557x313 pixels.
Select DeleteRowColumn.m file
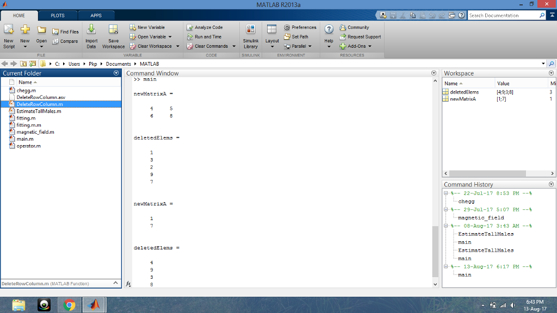[40, 104]
